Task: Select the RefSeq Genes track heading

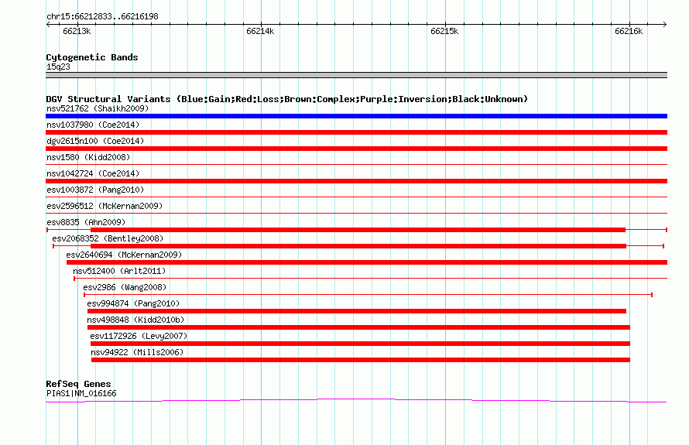Action: pyautogui.click(x=78, y=384)
